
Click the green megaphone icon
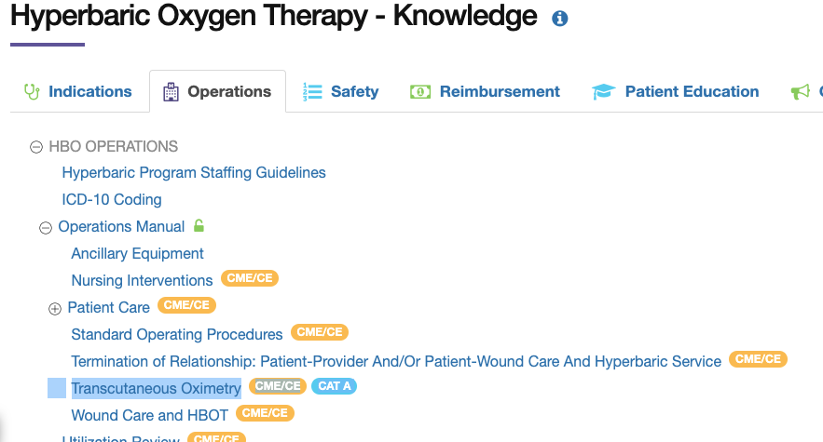(801, 92)
